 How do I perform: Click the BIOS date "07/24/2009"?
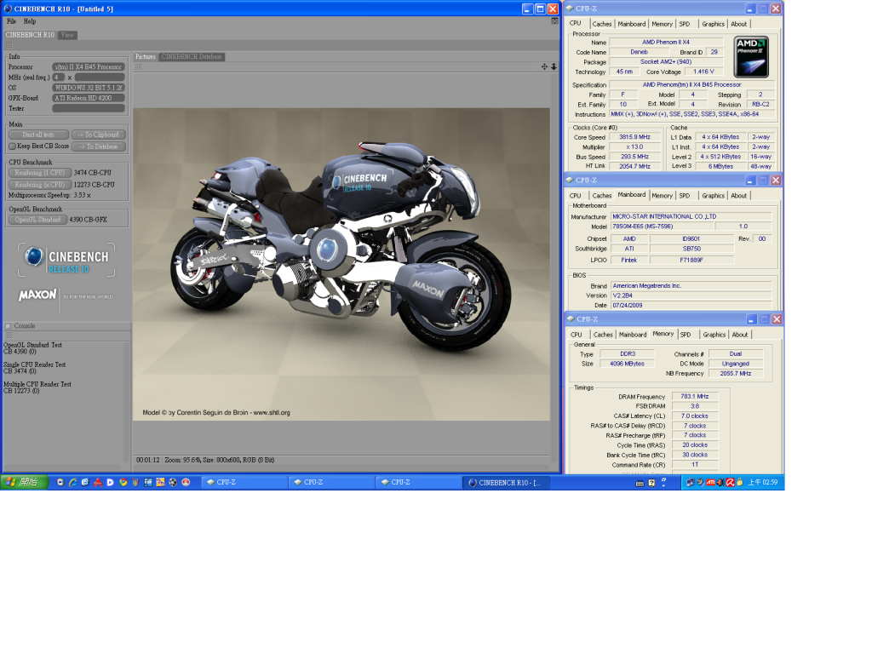tap(691, 306)
